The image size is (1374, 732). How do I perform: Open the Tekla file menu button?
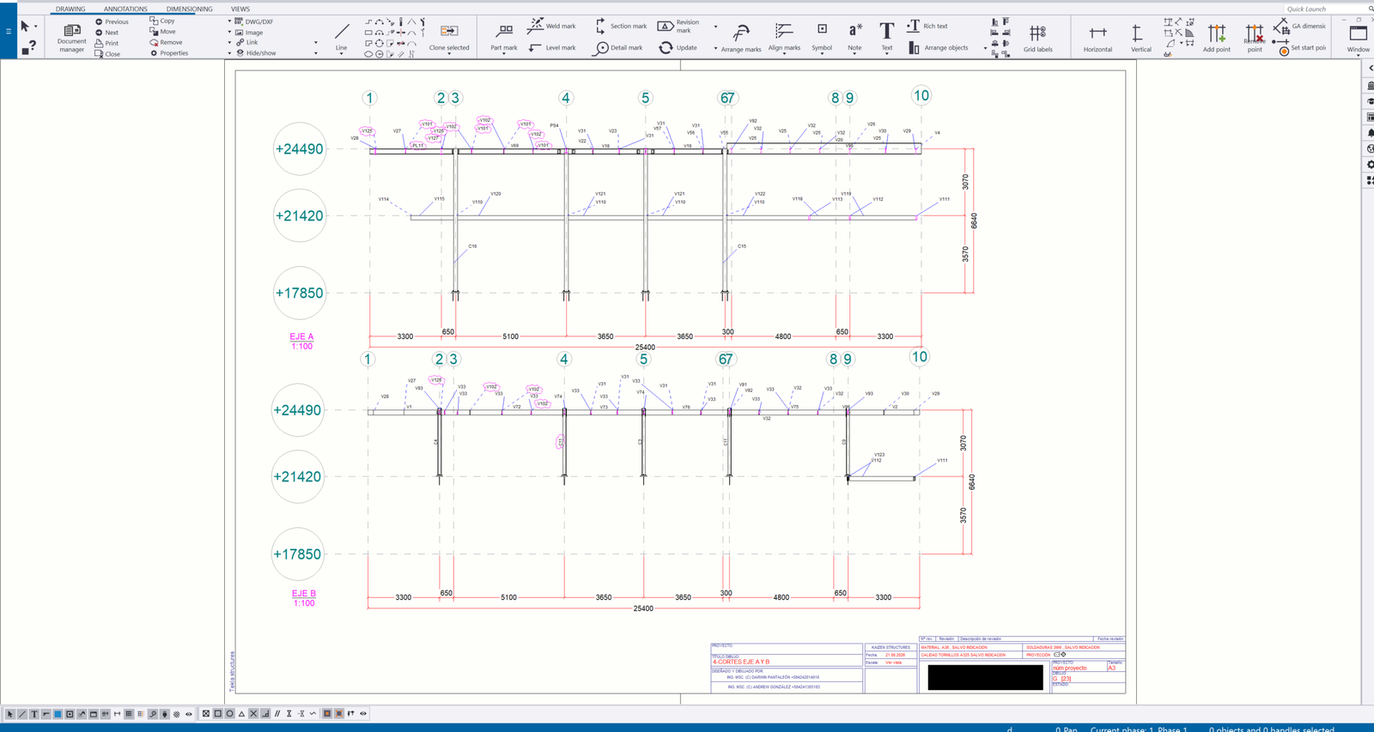tap(9, 32)
